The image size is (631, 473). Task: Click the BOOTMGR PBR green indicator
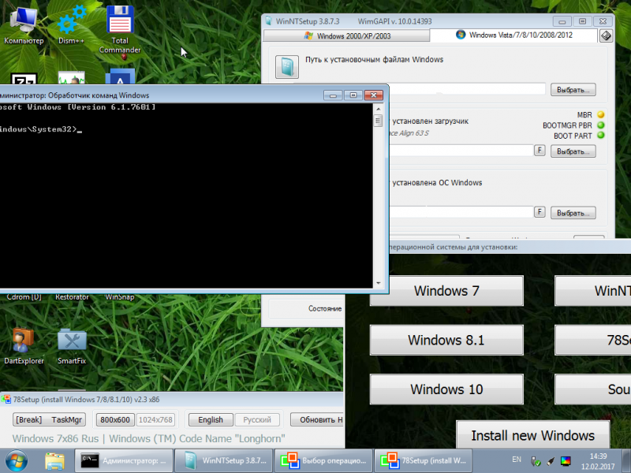[x=601, y=125]
